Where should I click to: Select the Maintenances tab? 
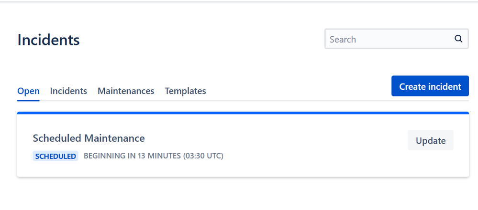click(126, 91)
